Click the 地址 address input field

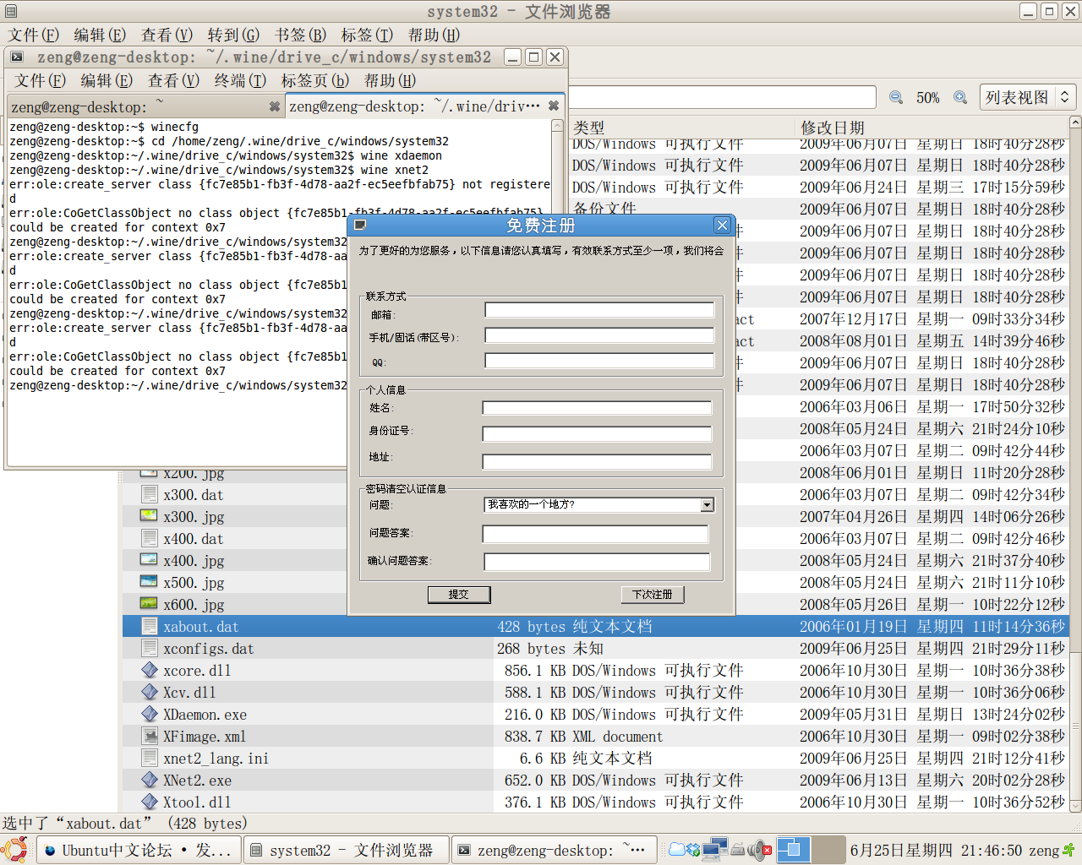pyautogui.click(x=597, y=462)
